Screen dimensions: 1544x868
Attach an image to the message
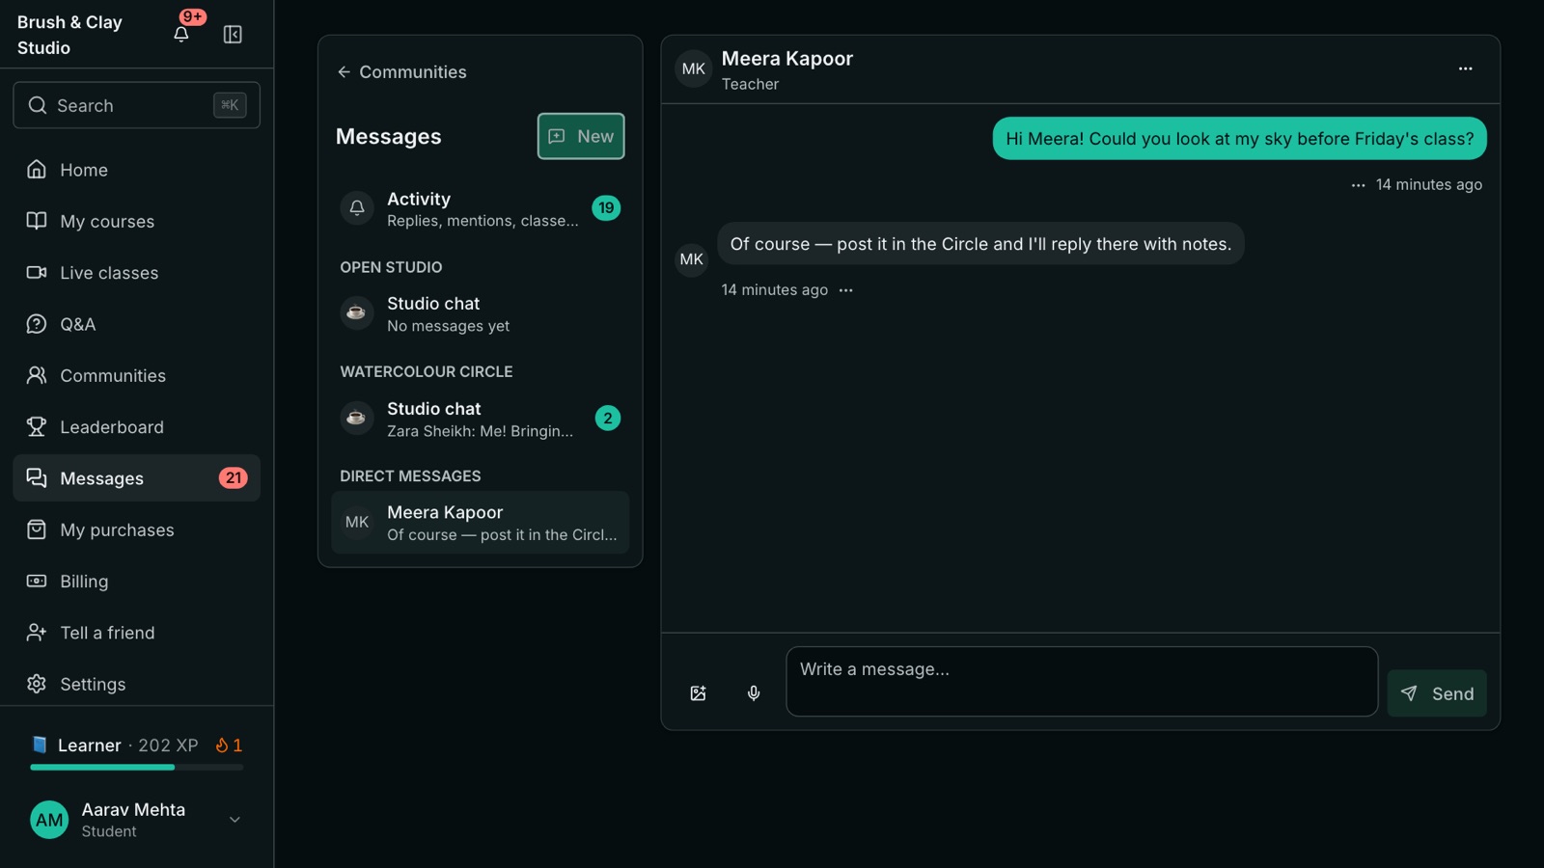[x=699, y=693]
